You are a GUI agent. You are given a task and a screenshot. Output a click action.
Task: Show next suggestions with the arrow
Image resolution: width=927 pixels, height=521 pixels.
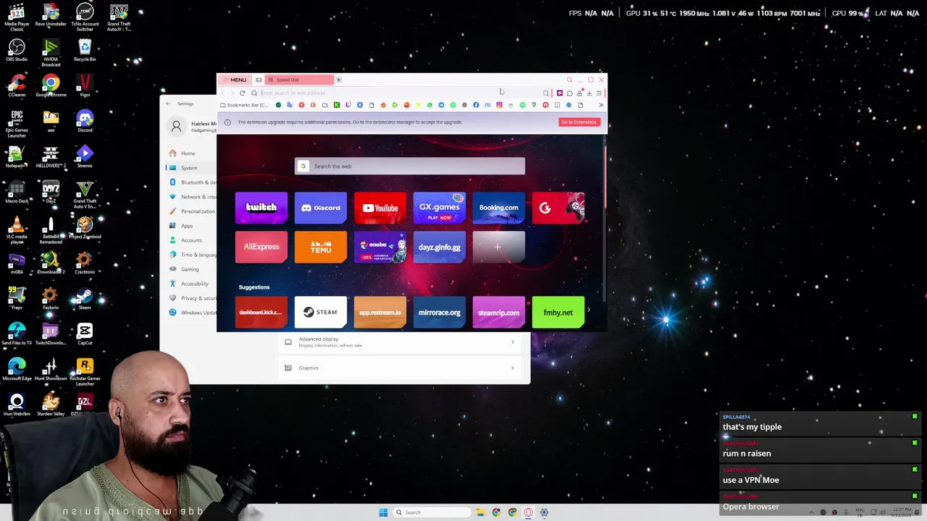[589, 310]
